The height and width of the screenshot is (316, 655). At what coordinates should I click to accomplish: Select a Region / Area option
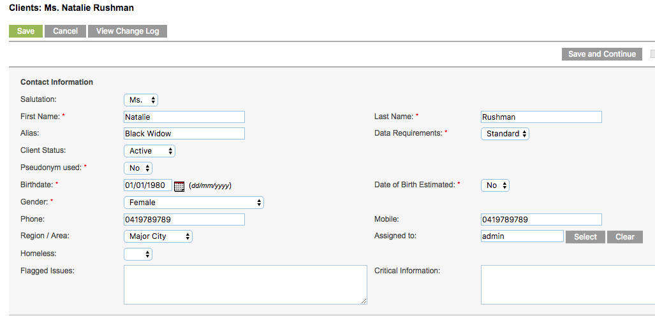158,237
